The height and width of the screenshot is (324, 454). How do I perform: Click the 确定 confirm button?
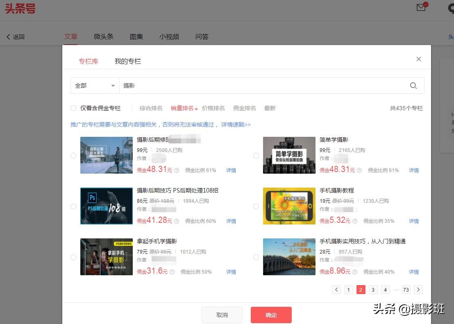coord(271,315)
